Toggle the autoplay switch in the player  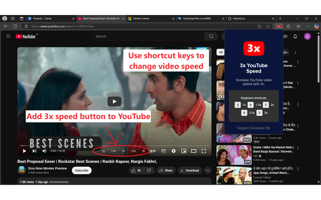153,151
